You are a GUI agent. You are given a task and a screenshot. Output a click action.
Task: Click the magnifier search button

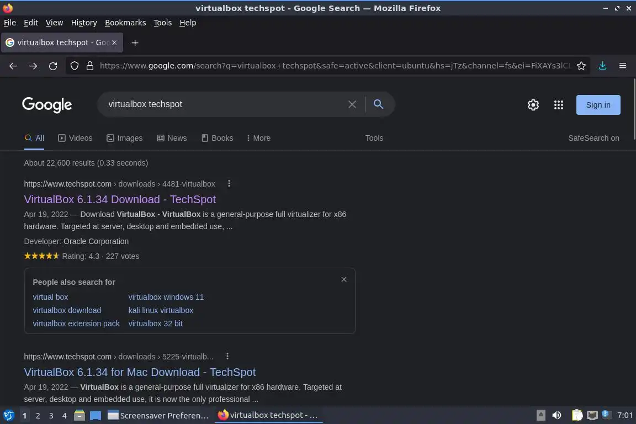click(378, 104)
